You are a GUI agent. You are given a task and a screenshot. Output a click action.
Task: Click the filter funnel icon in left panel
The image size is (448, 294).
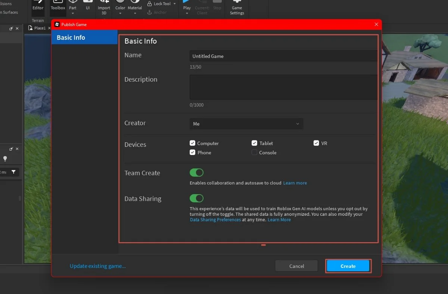(x=14, y=172)
